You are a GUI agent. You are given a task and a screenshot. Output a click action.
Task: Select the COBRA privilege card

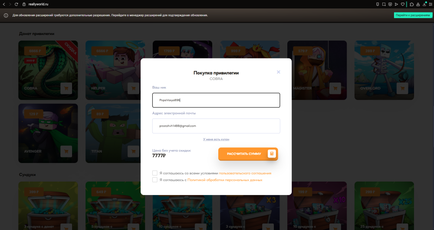48,70
